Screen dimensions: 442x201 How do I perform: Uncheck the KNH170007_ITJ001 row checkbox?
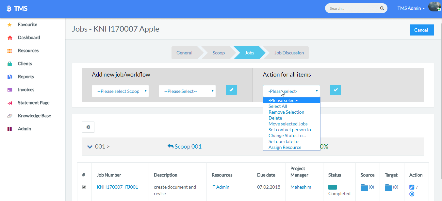[x=84, y=187]
